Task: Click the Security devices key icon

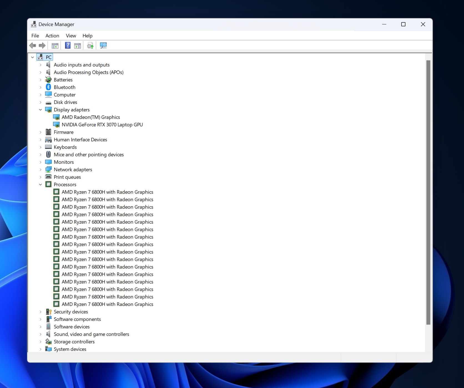Action: tap(49, 312)
